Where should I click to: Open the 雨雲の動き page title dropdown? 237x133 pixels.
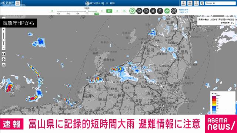coord(100,3)
